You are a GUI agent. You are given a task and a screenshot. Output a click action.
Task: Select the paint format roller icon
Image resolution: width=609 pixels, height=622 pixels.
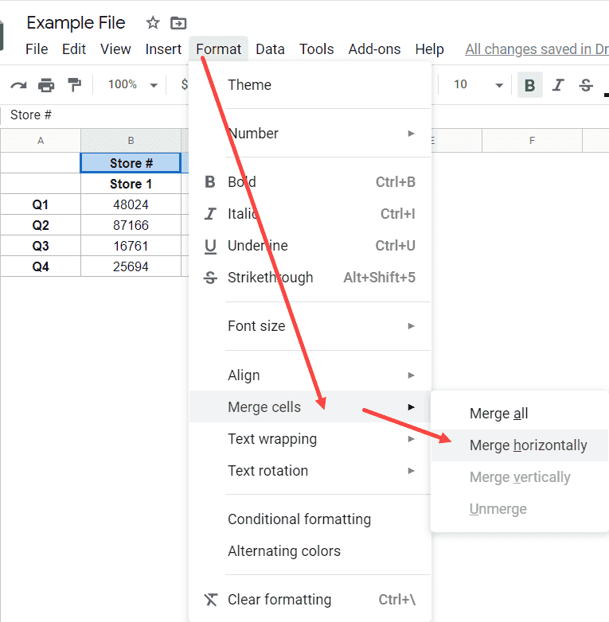pos(74,85)
